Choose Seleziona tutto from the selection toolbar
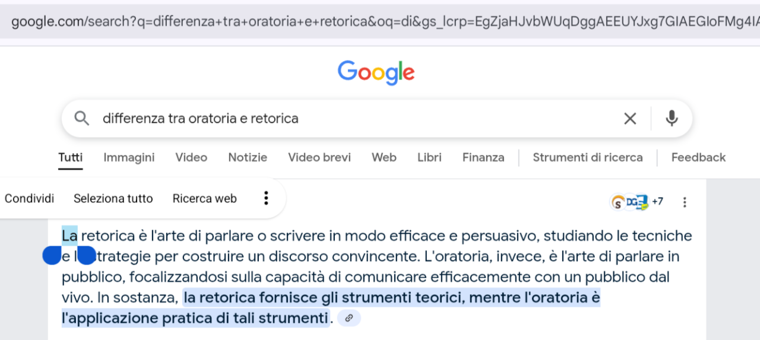Viewport: 760px width, 340px height. 113,199
